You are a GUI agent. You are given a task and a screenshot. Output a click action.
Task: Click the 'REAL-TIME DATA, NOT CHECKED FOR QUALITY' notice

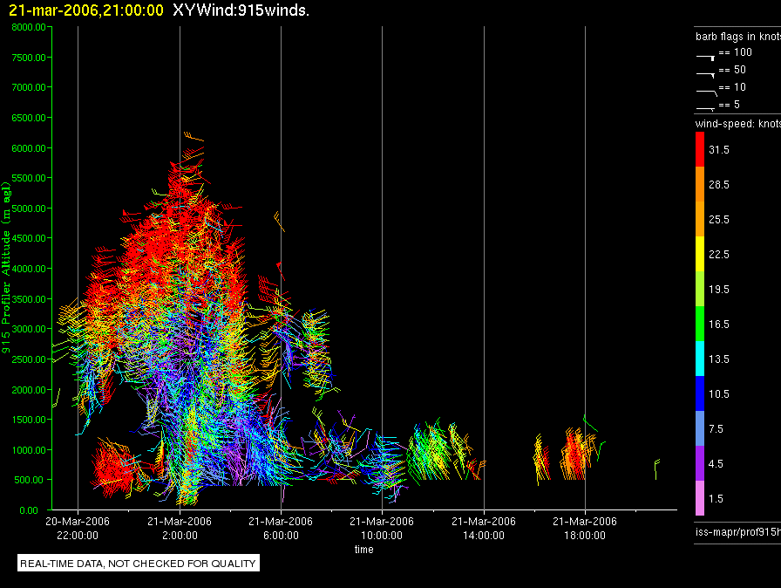(139, 564)
